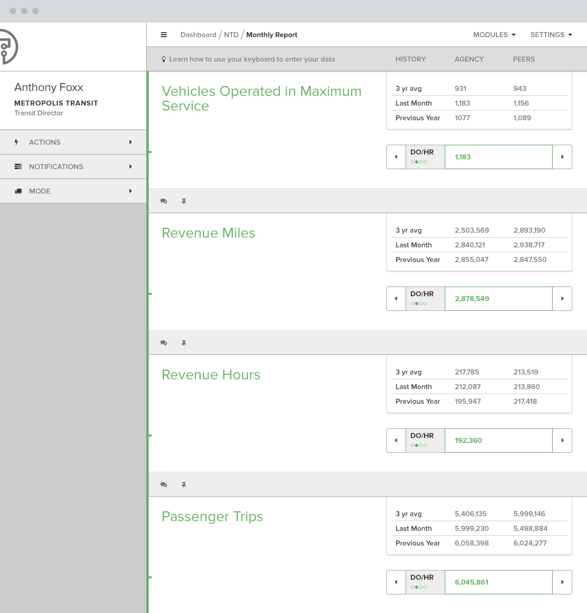Click Revenue Hours peers last month 213,860
This screenshot has height=613, width=587.
tap(526, 387)
